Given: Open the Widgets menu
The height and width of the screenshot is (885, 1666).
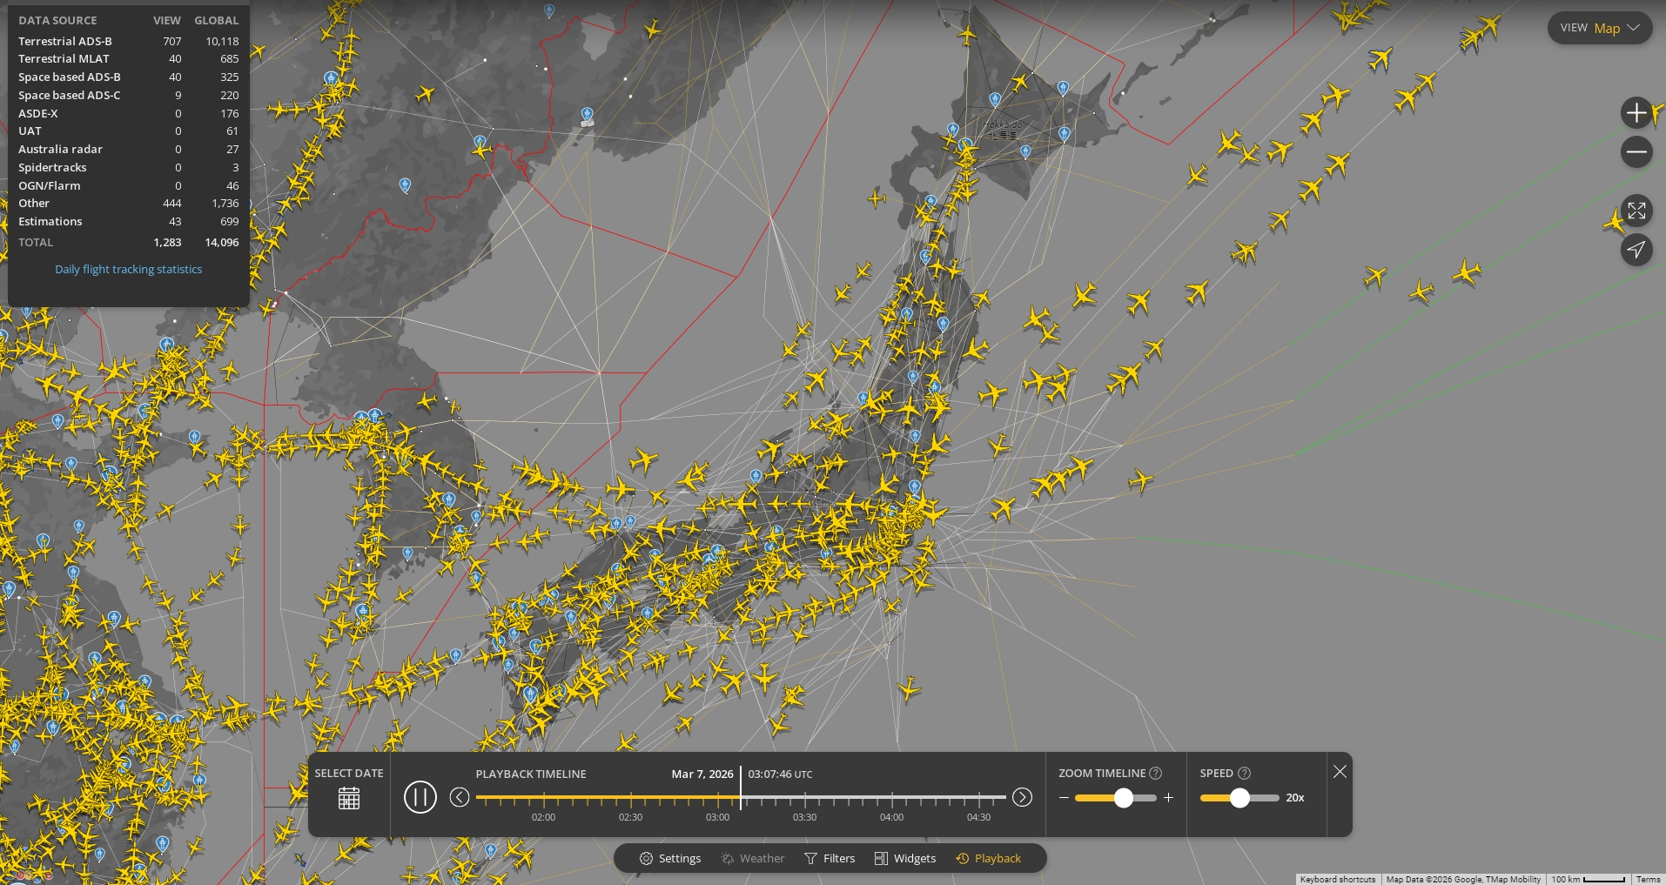Looking at the screenshot, I should (905, 859).
